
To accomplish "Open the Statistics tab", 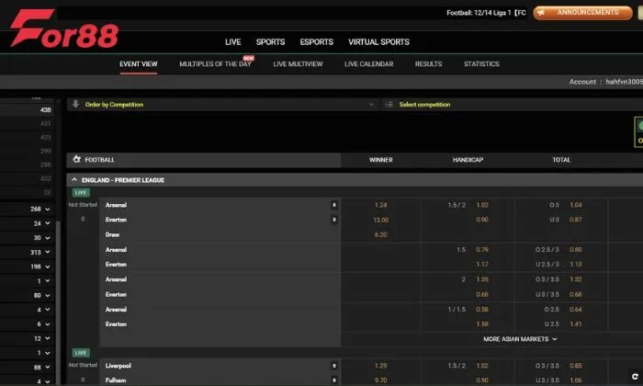I will click(481, 64).
